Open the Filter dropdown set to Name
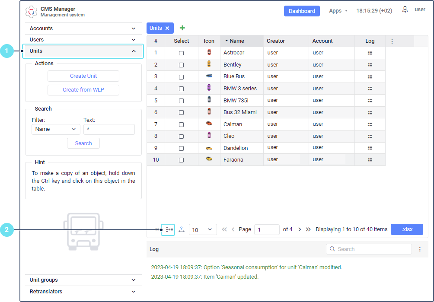The image size is (434, 302). [56, 129]
